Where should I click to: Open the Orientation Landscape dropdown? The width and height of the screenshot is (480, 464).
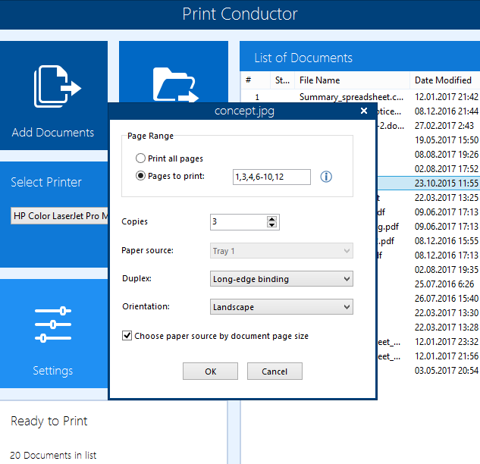(281, 307)
